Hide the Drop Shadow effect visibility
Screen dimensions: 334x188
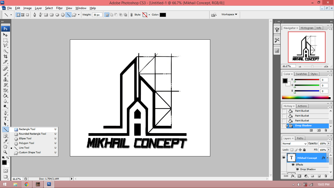pyautogui.click(x=297, y=169)
